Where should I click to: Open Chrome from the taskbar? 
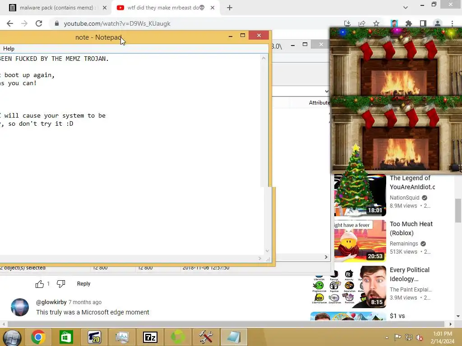coord(38,337)
